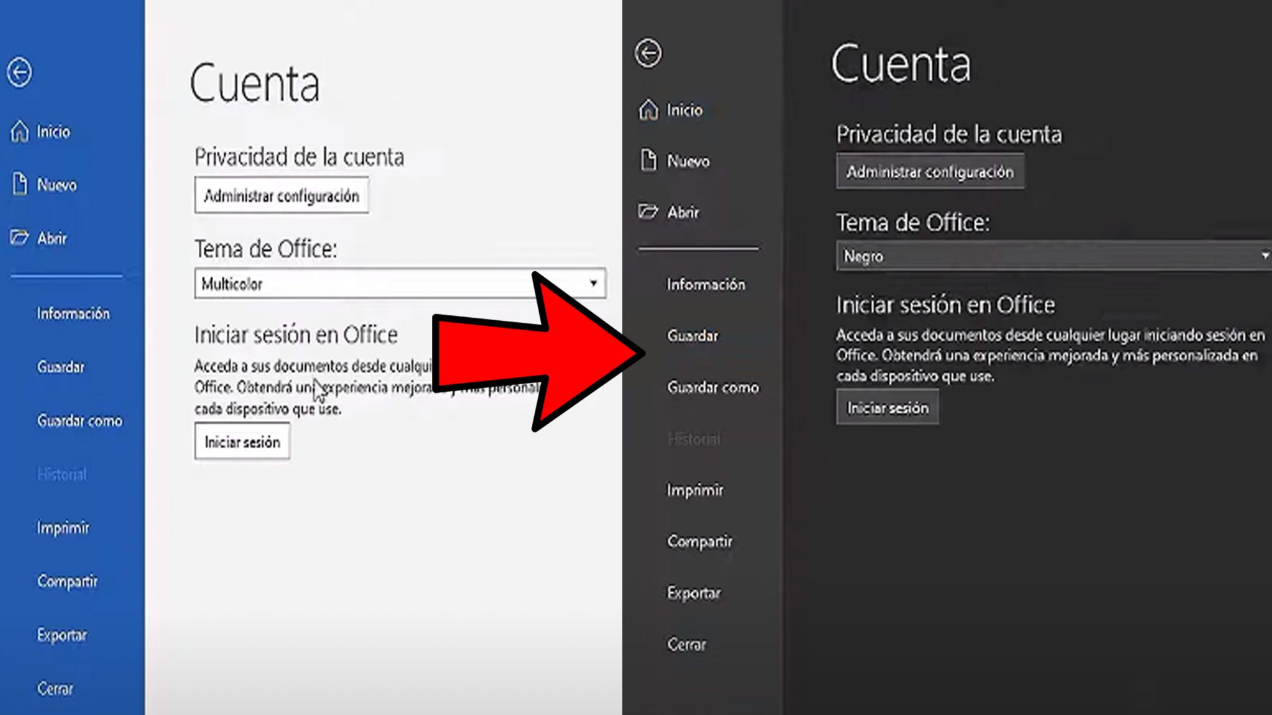Click the arrow on Multicolor combo box
This screenshot has width=1272, height=715.
click(x=593, y=284)
